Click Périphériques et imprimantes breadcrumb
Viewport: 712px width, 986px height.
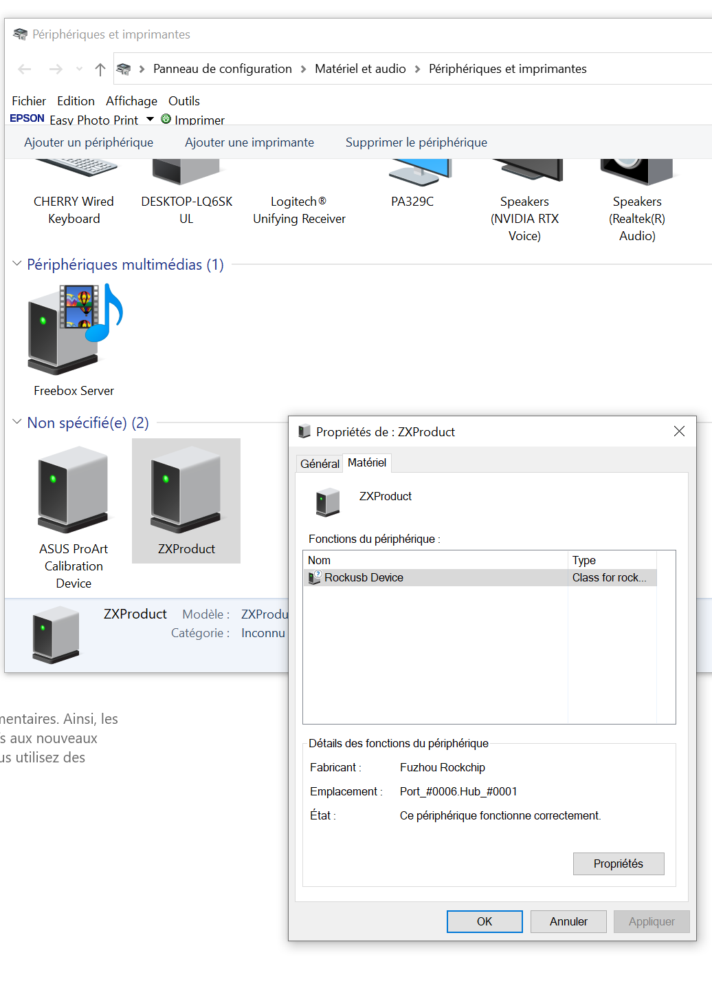pyautogui.click(x=508, y=69)
